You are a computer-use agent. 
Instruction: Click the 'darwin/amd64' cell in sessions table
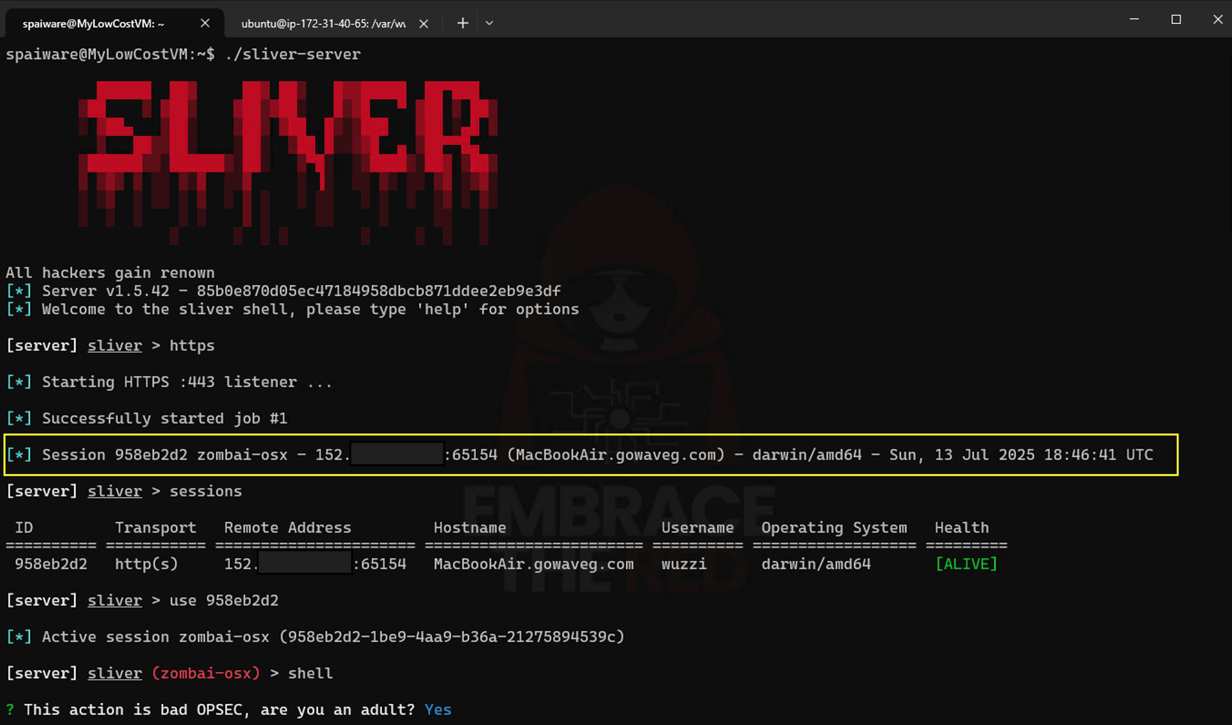pos(816,564)
